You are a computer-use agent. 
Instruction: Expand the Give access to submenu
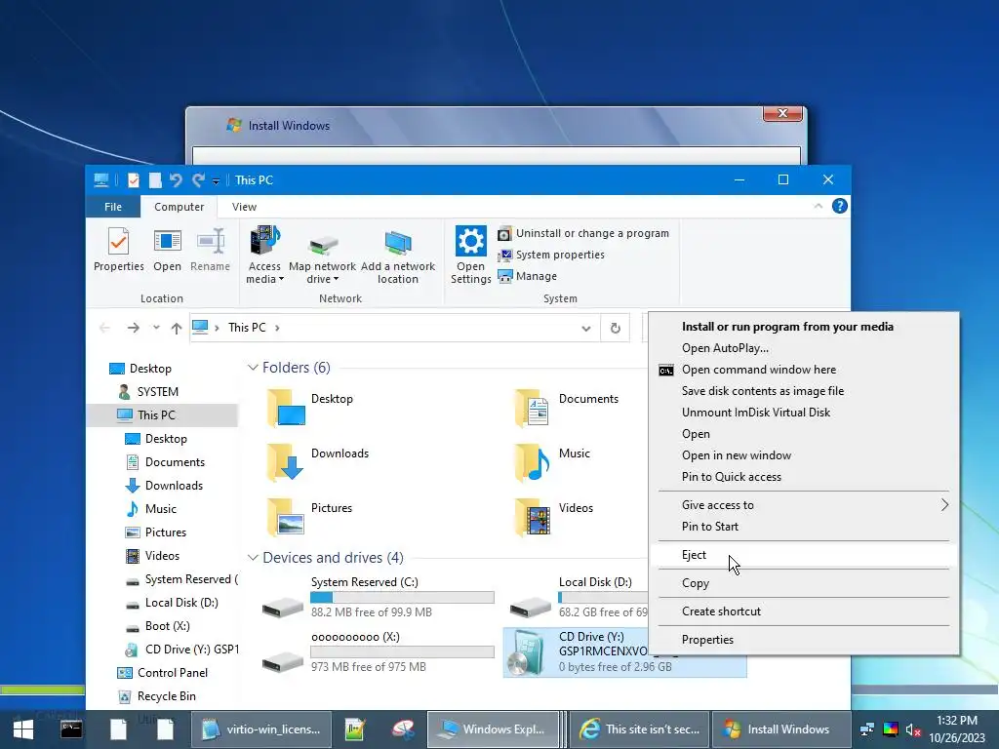(x=804, y=505)
